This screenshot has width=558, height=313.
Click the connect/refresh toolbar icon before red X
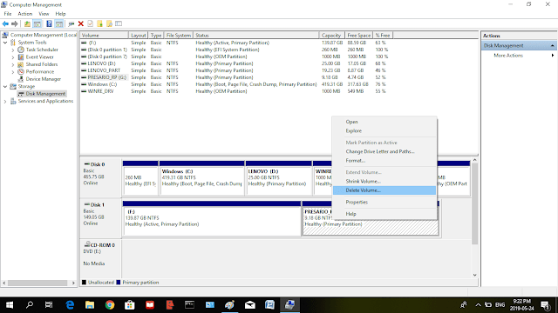click(71, 23)
